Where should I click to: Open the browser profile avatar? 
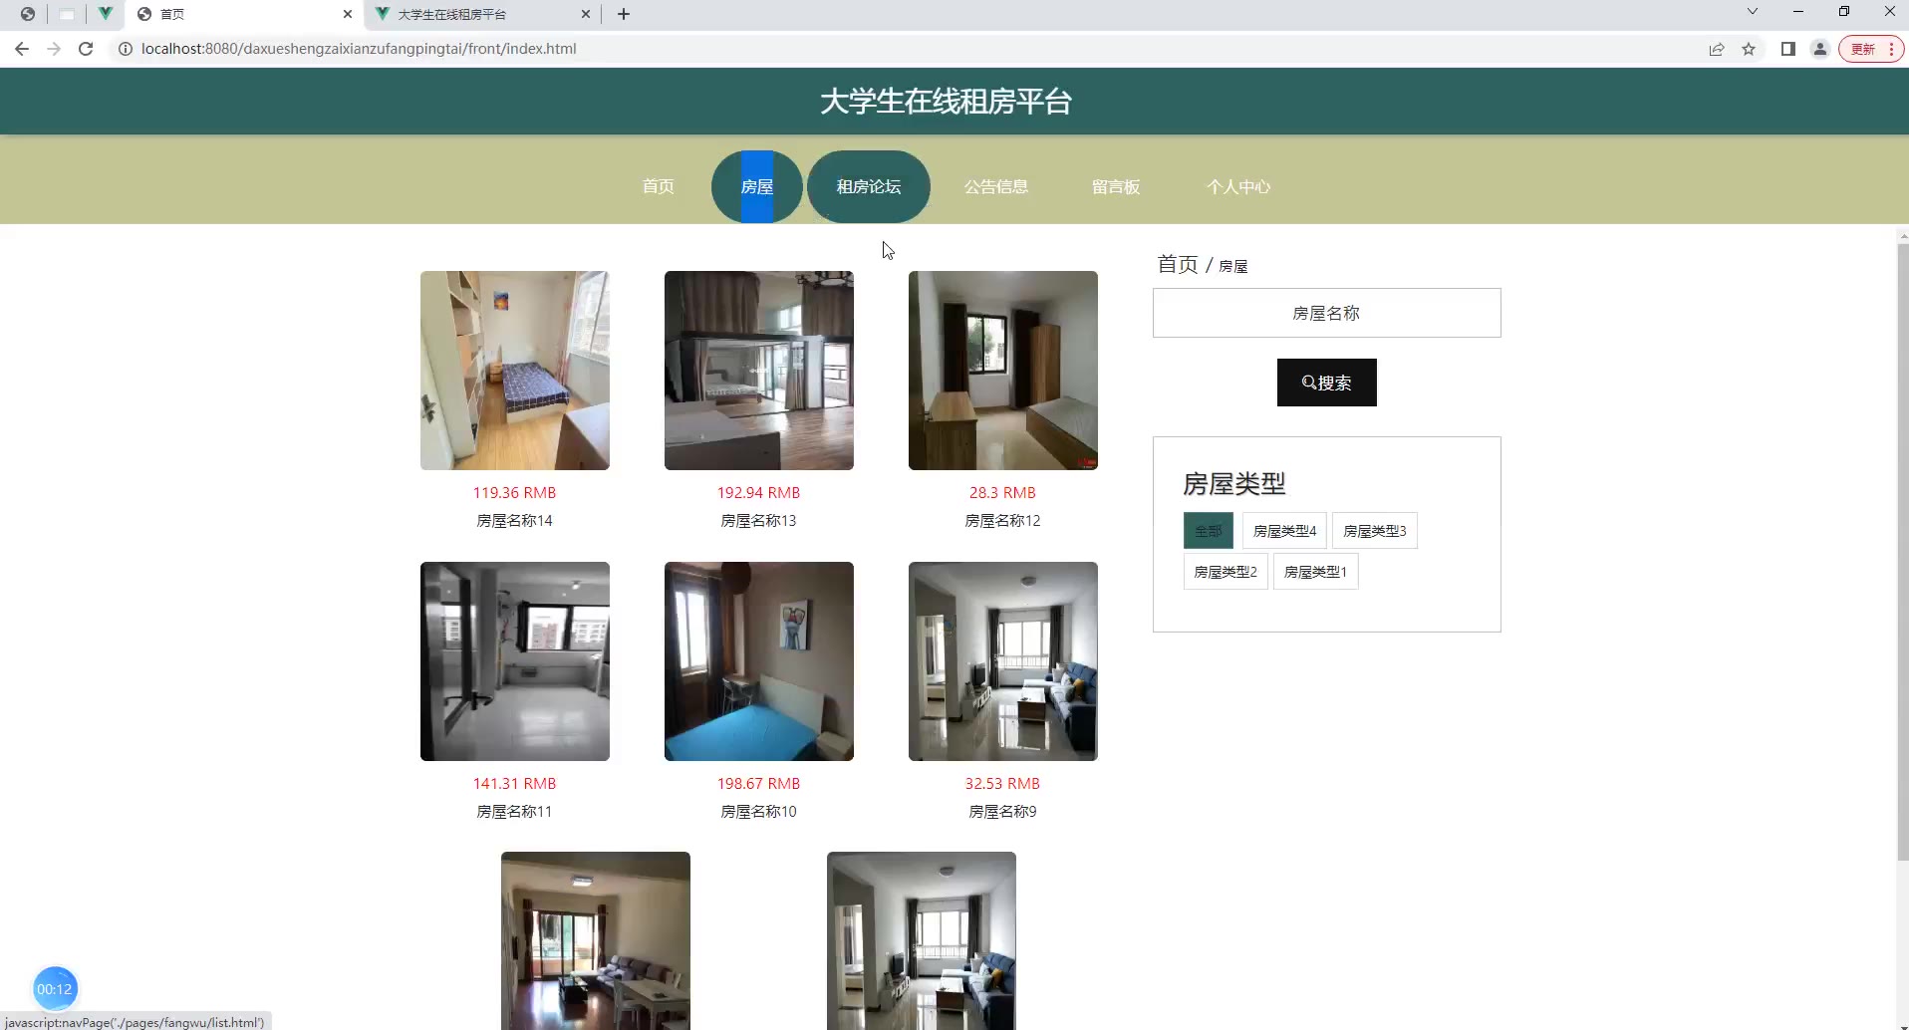tap(1820, 49)
